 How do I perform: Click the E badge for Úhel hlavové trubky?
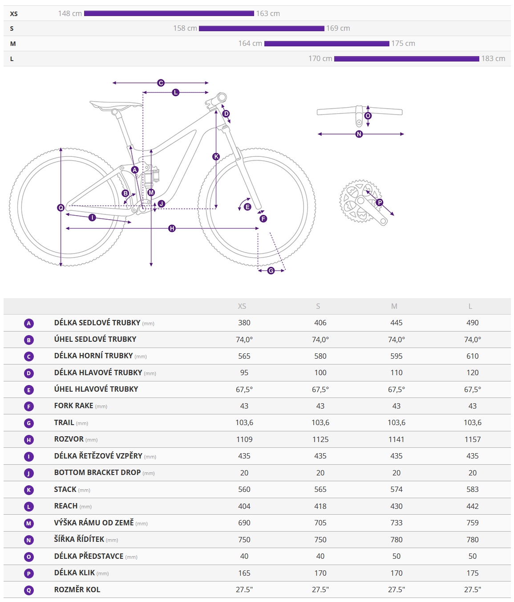29,390
